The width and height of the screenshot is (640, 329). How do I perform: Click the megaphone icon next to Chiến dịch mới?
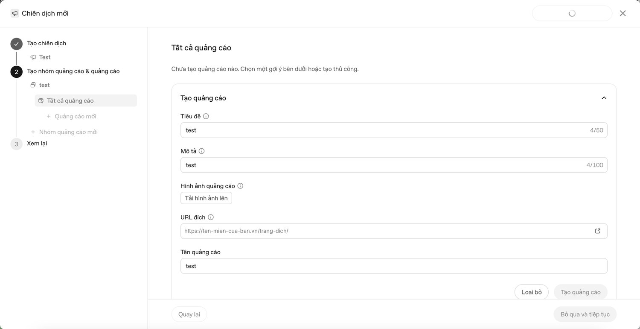[x=15, y=13]
